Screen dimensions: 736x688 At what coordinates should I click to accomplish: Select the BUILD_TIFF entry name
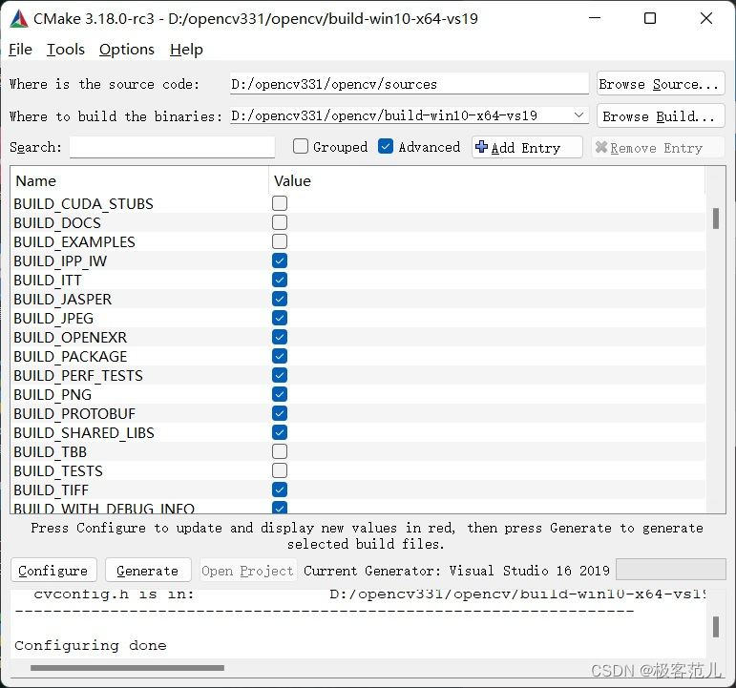pos(52,490)
